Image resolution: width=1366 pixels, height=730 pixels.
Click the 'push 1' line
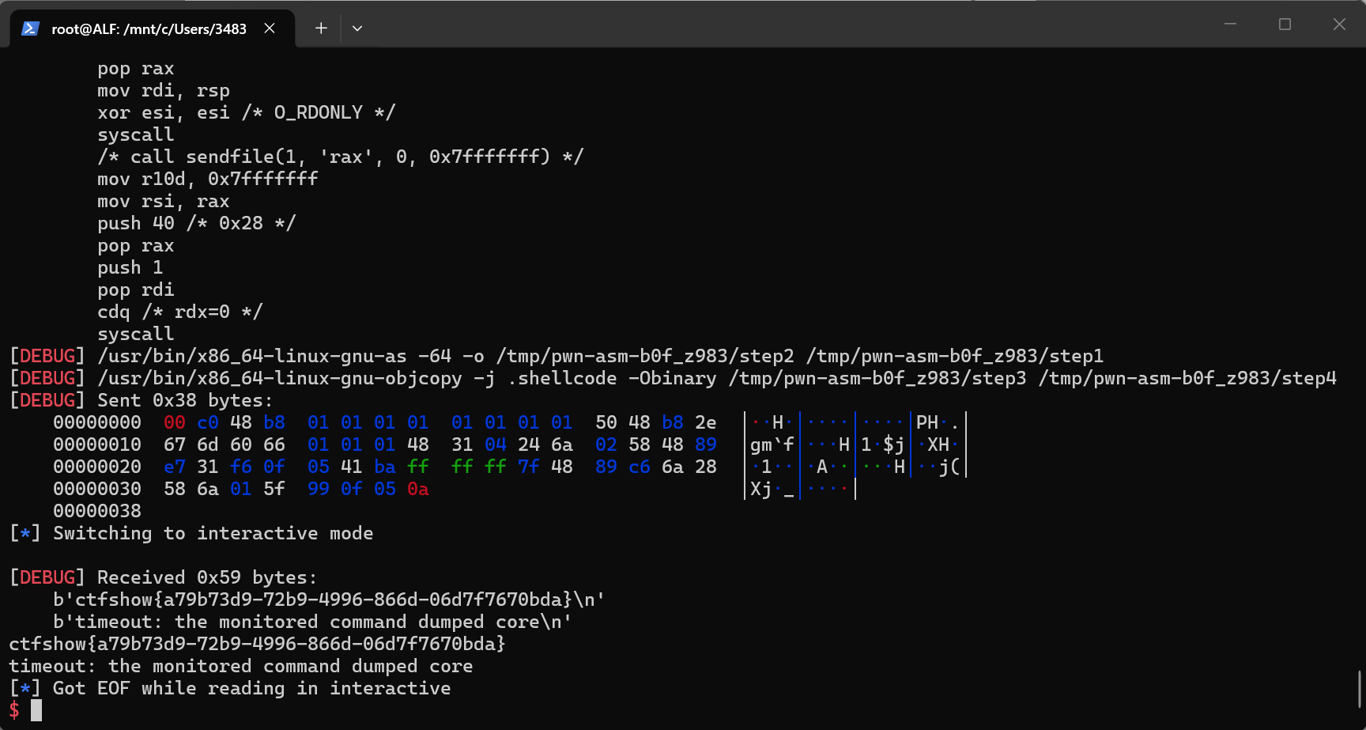pos(130,267)
